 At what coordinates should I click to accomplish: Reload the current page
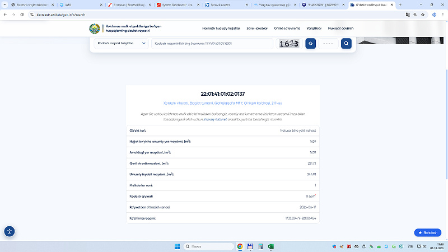[x=22, y=15]
